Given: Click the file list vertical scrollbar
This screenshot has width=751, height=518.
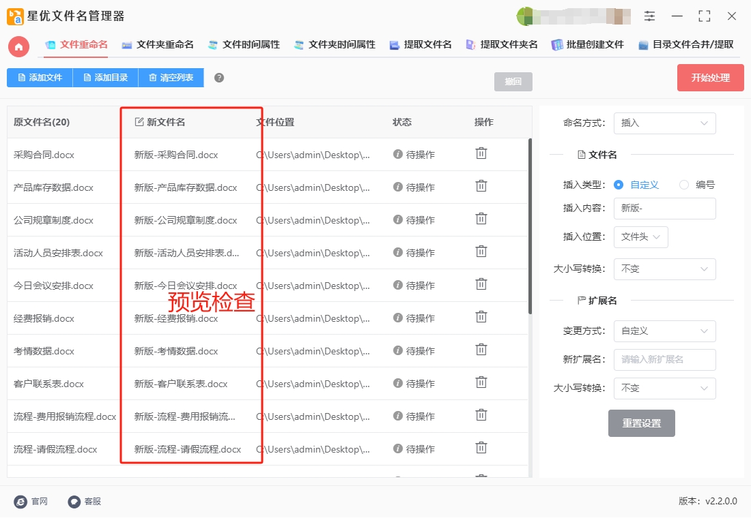Looking at the screenshot, I should pyautogui.click(x=530, y=226).
